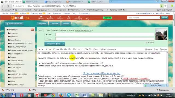Open the ВЕТКА МОСКАЛЮК folder
This screenshot has width=175, height=98.
18,47
